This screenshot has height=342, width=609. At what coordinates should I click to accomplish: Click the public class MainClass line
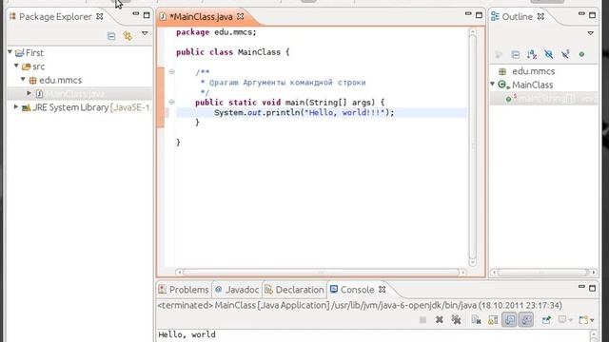[232, 52]
